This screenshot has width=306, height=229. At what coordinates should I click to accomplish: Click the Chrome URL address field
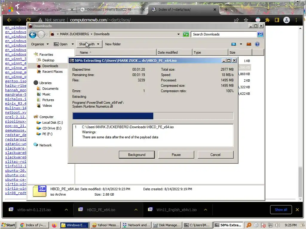[148, 20]
